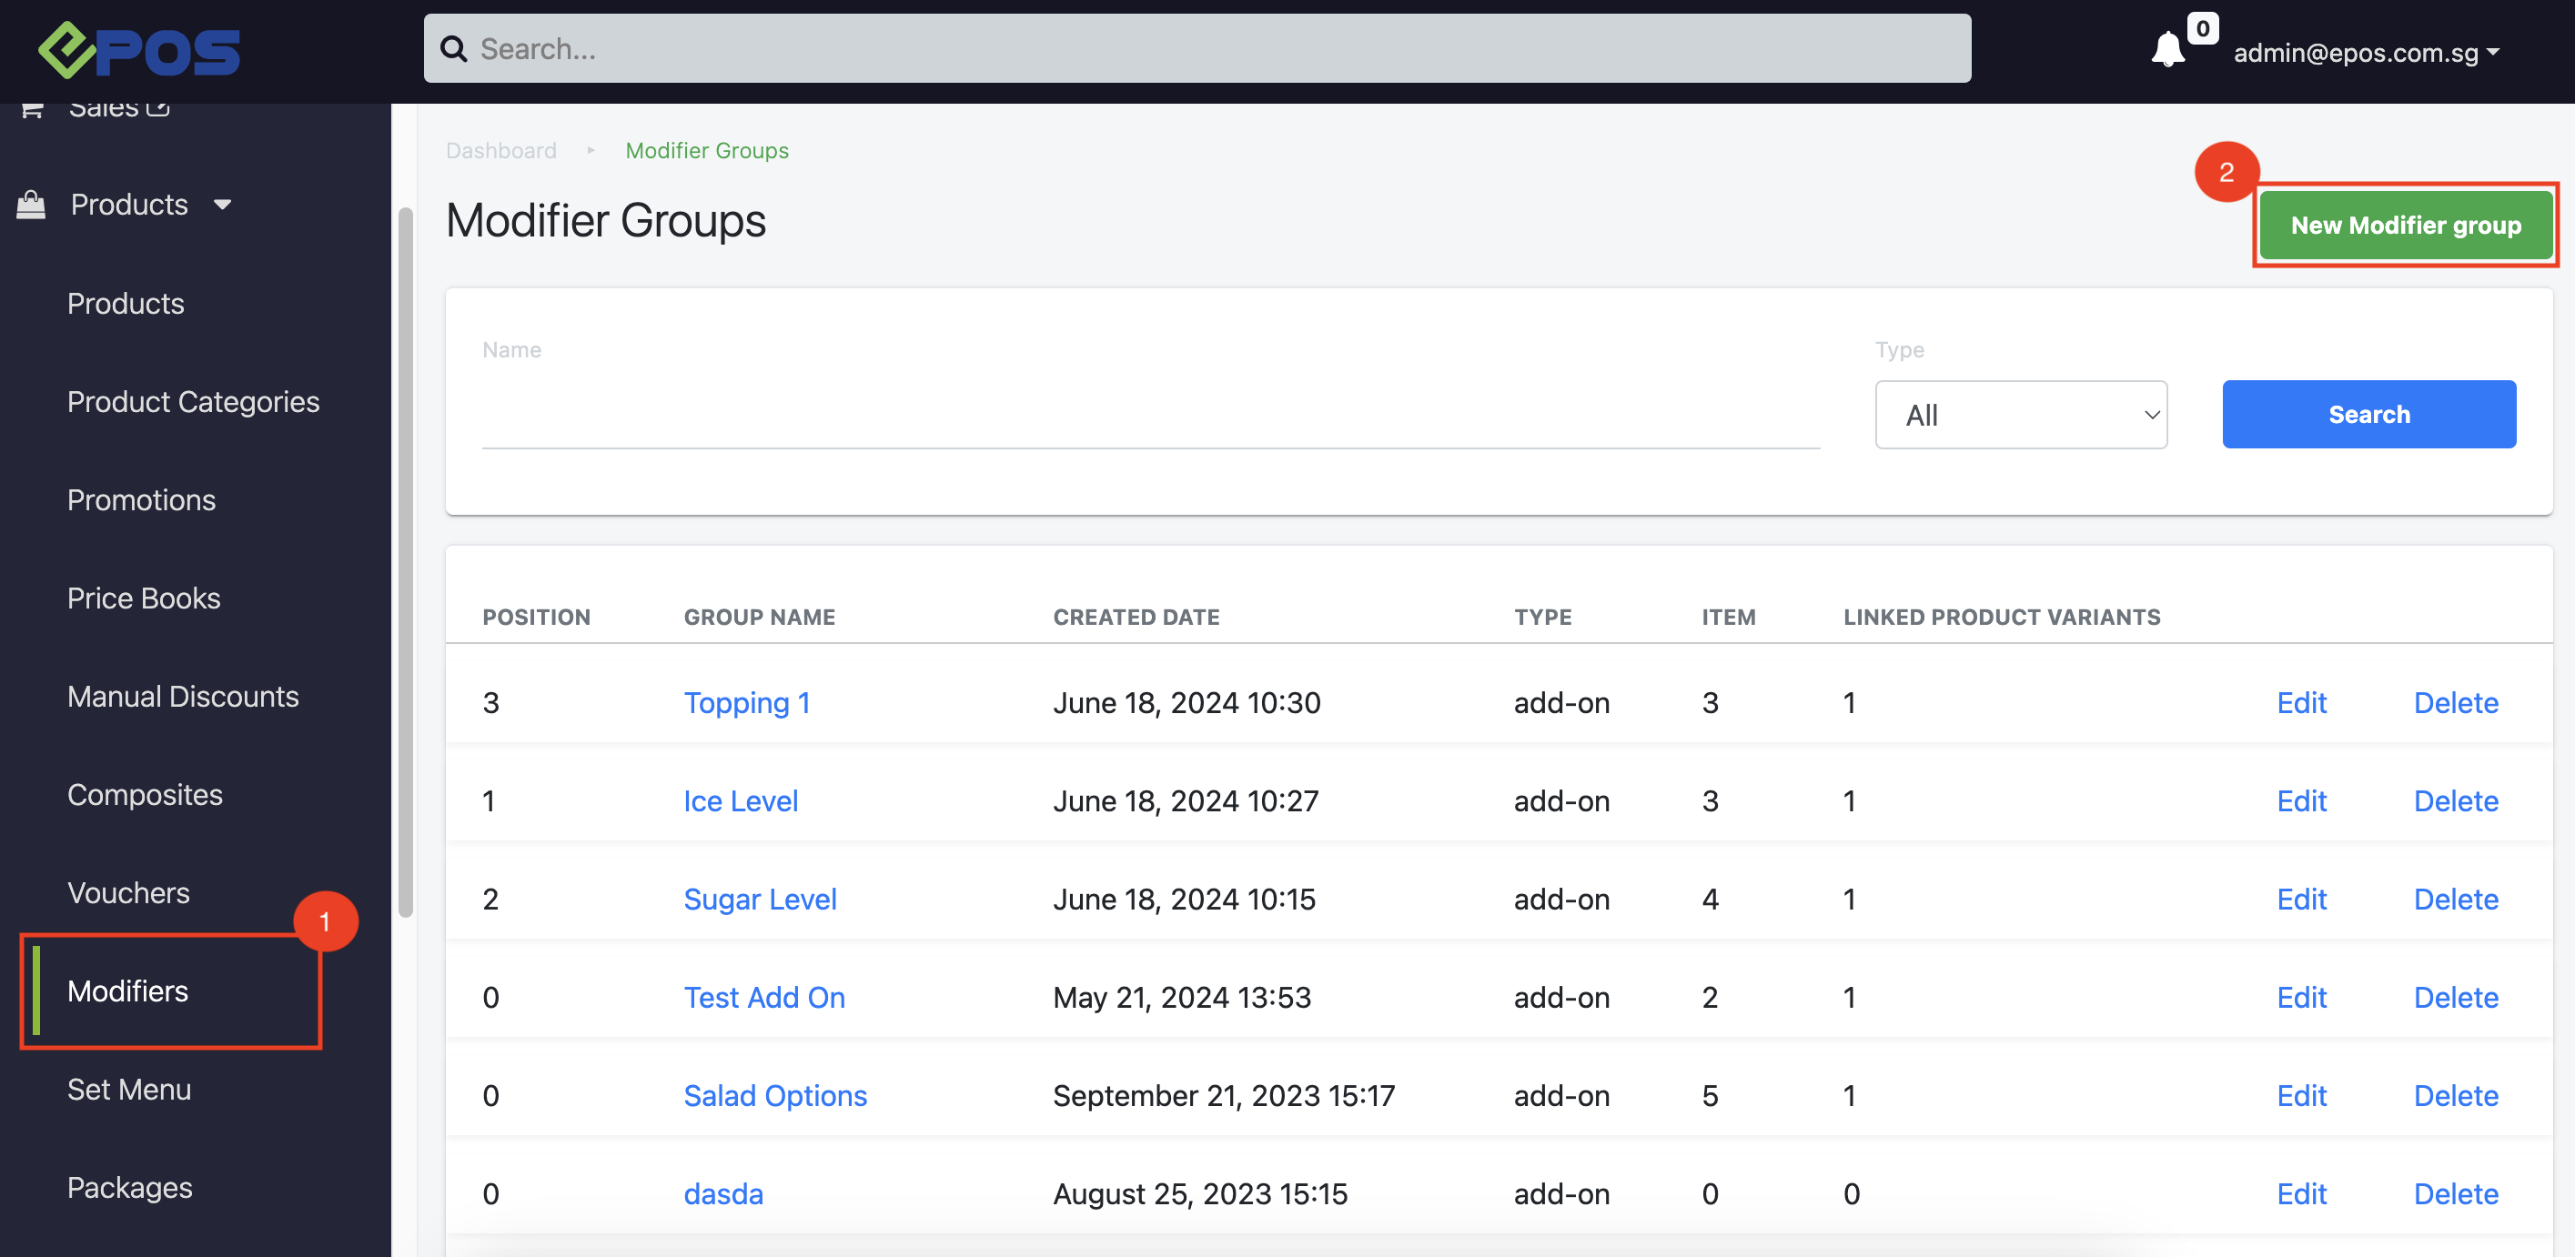
Task: Open the admin@epos.com.sg account dropdown
Action: click(2365, 52)
